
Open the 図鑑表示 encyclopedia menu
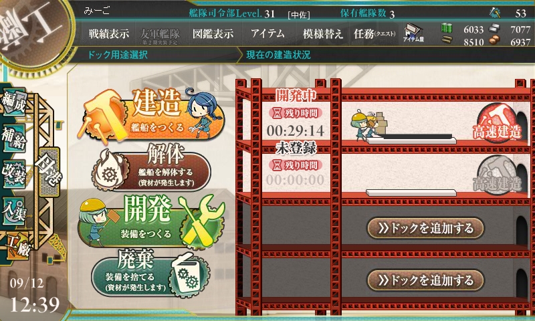tap(213, 33)
